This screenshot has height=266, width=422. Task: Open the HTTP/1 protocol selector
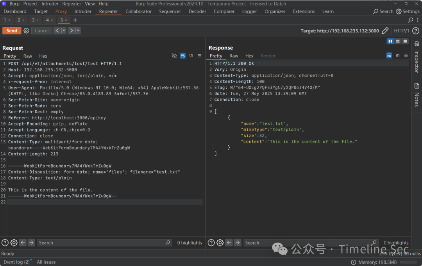tap(401, 30)
